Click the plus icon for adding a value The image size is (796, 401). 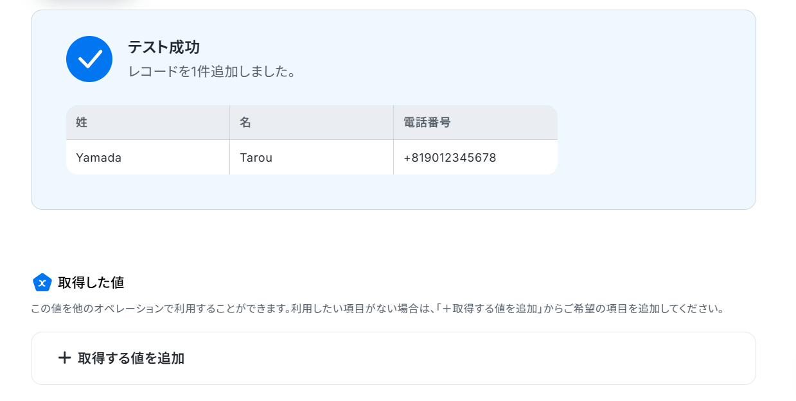pyautogui.click(x=64, y=358)
